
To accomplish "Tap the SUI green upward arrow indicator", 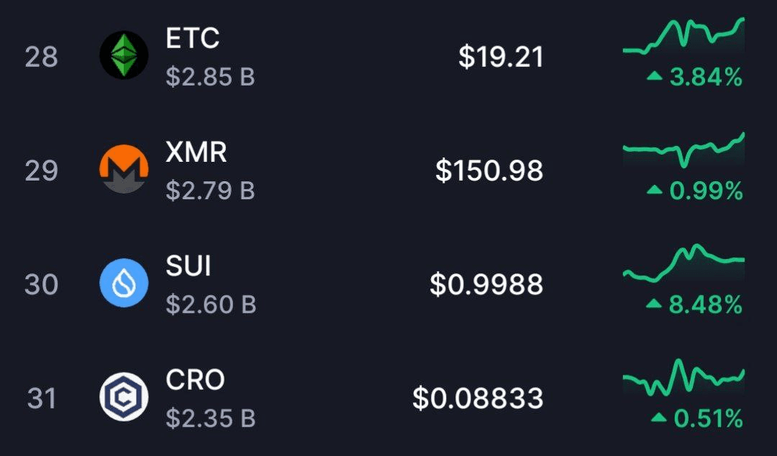I will click(654, 304).
